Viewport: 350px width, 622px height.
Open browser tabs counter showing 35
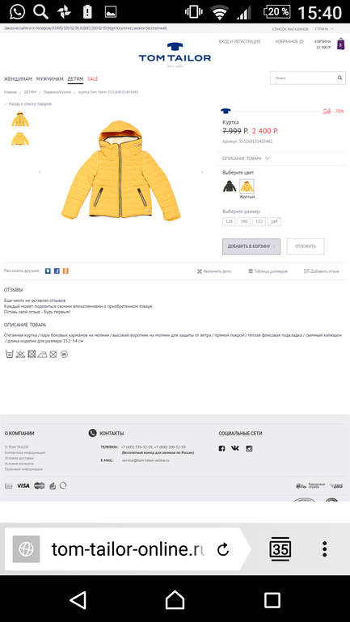pos(280,549)
